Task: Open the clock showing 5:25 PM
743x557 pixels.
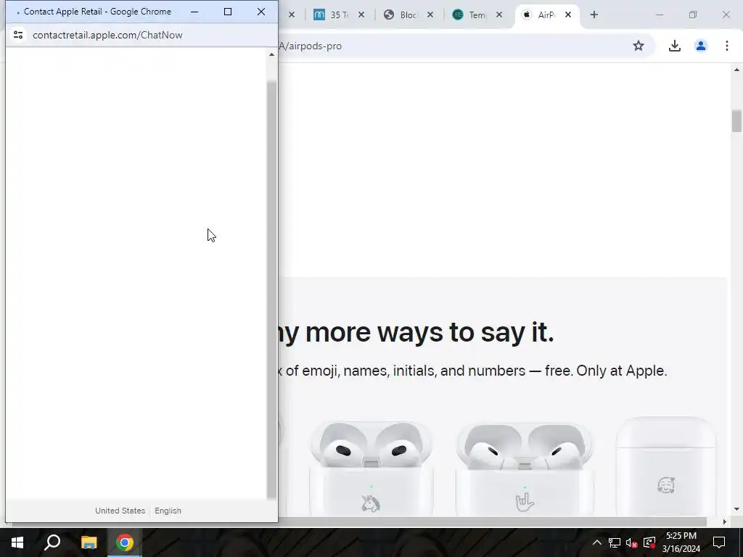Action: pos(681,542)
